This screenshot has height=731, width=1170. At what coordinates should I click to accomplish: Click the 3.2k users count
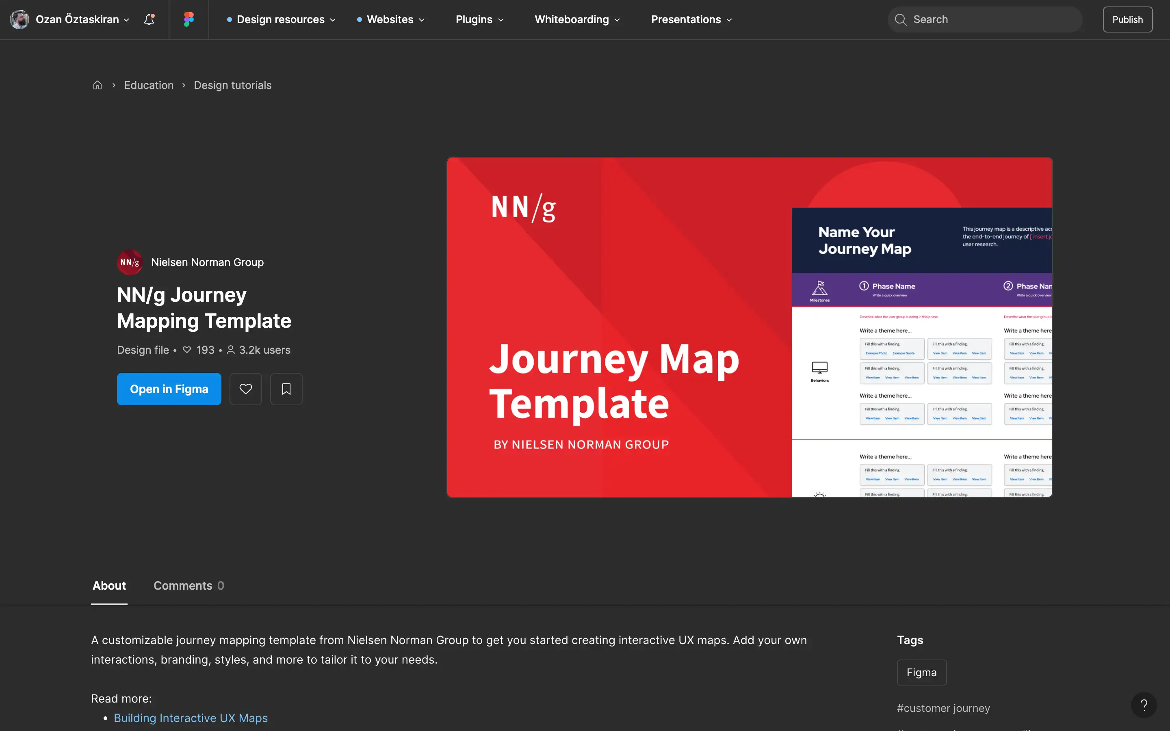[x=259, y=350]
